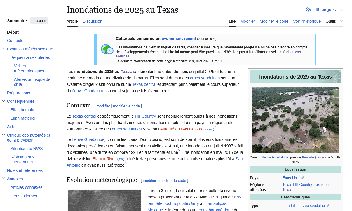Open the événement récent link in the banner
This screenshot has width=352, height=211.
tap(179, 39)
